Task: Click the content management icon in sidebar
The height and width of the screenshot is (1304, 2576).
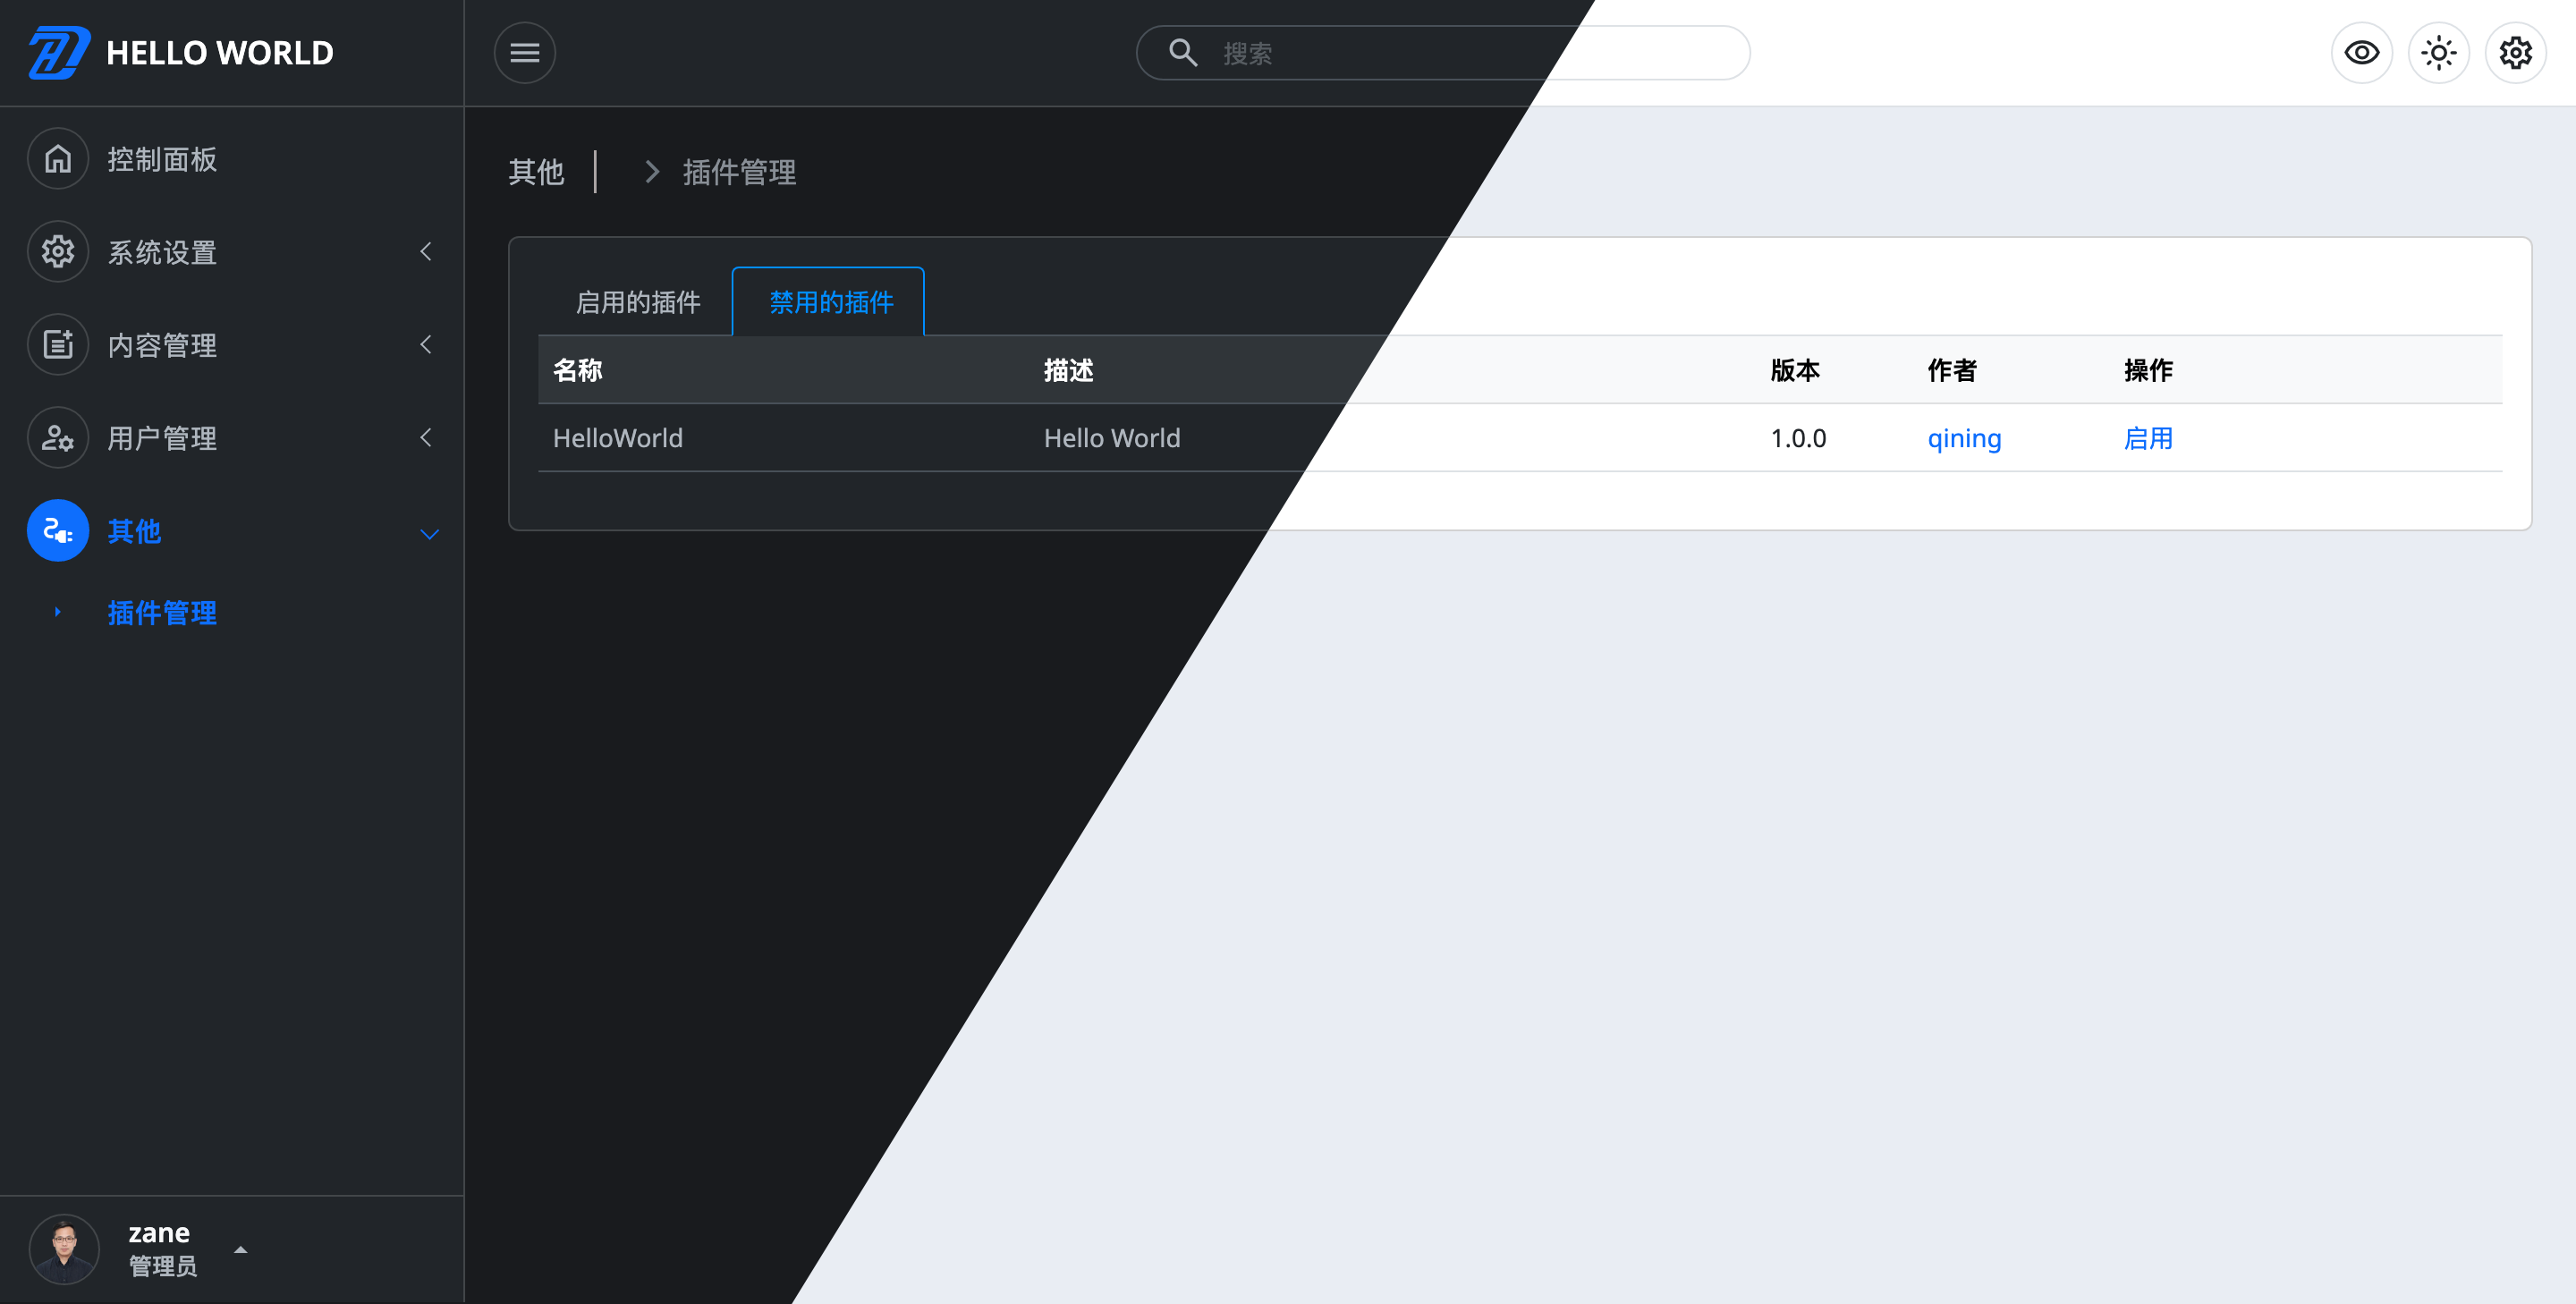Action: tap(56, 344)
